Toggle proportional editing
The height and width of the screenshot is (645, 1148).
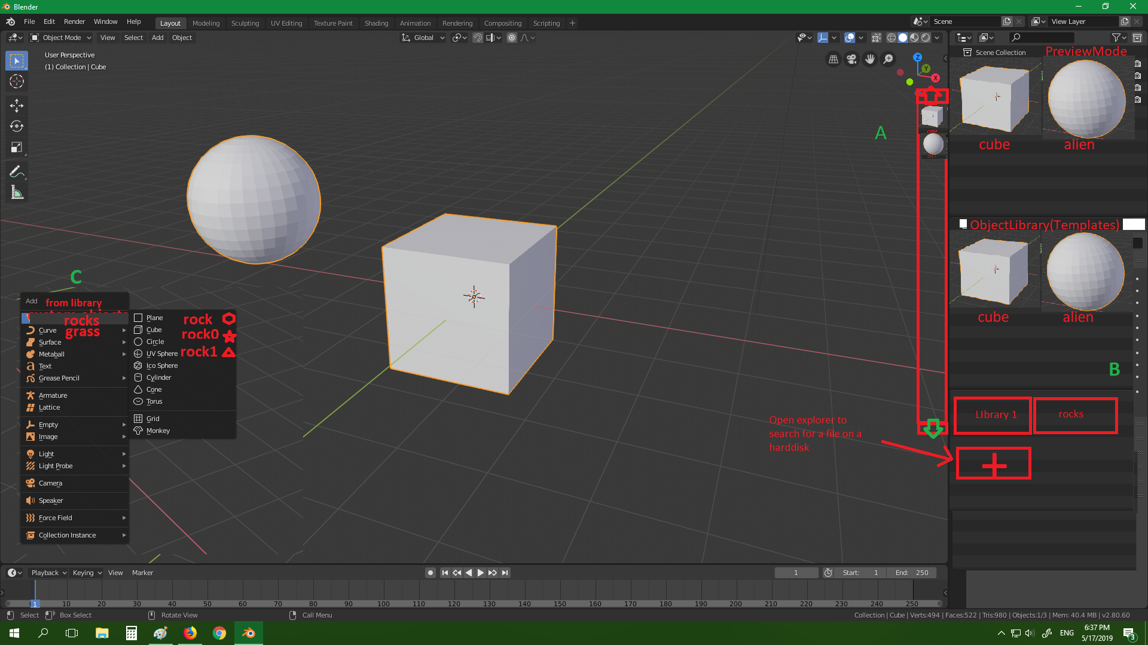(512, 38)
